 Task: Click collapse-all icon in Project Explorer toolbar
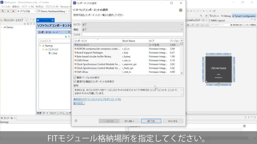[x=25, y=24]
